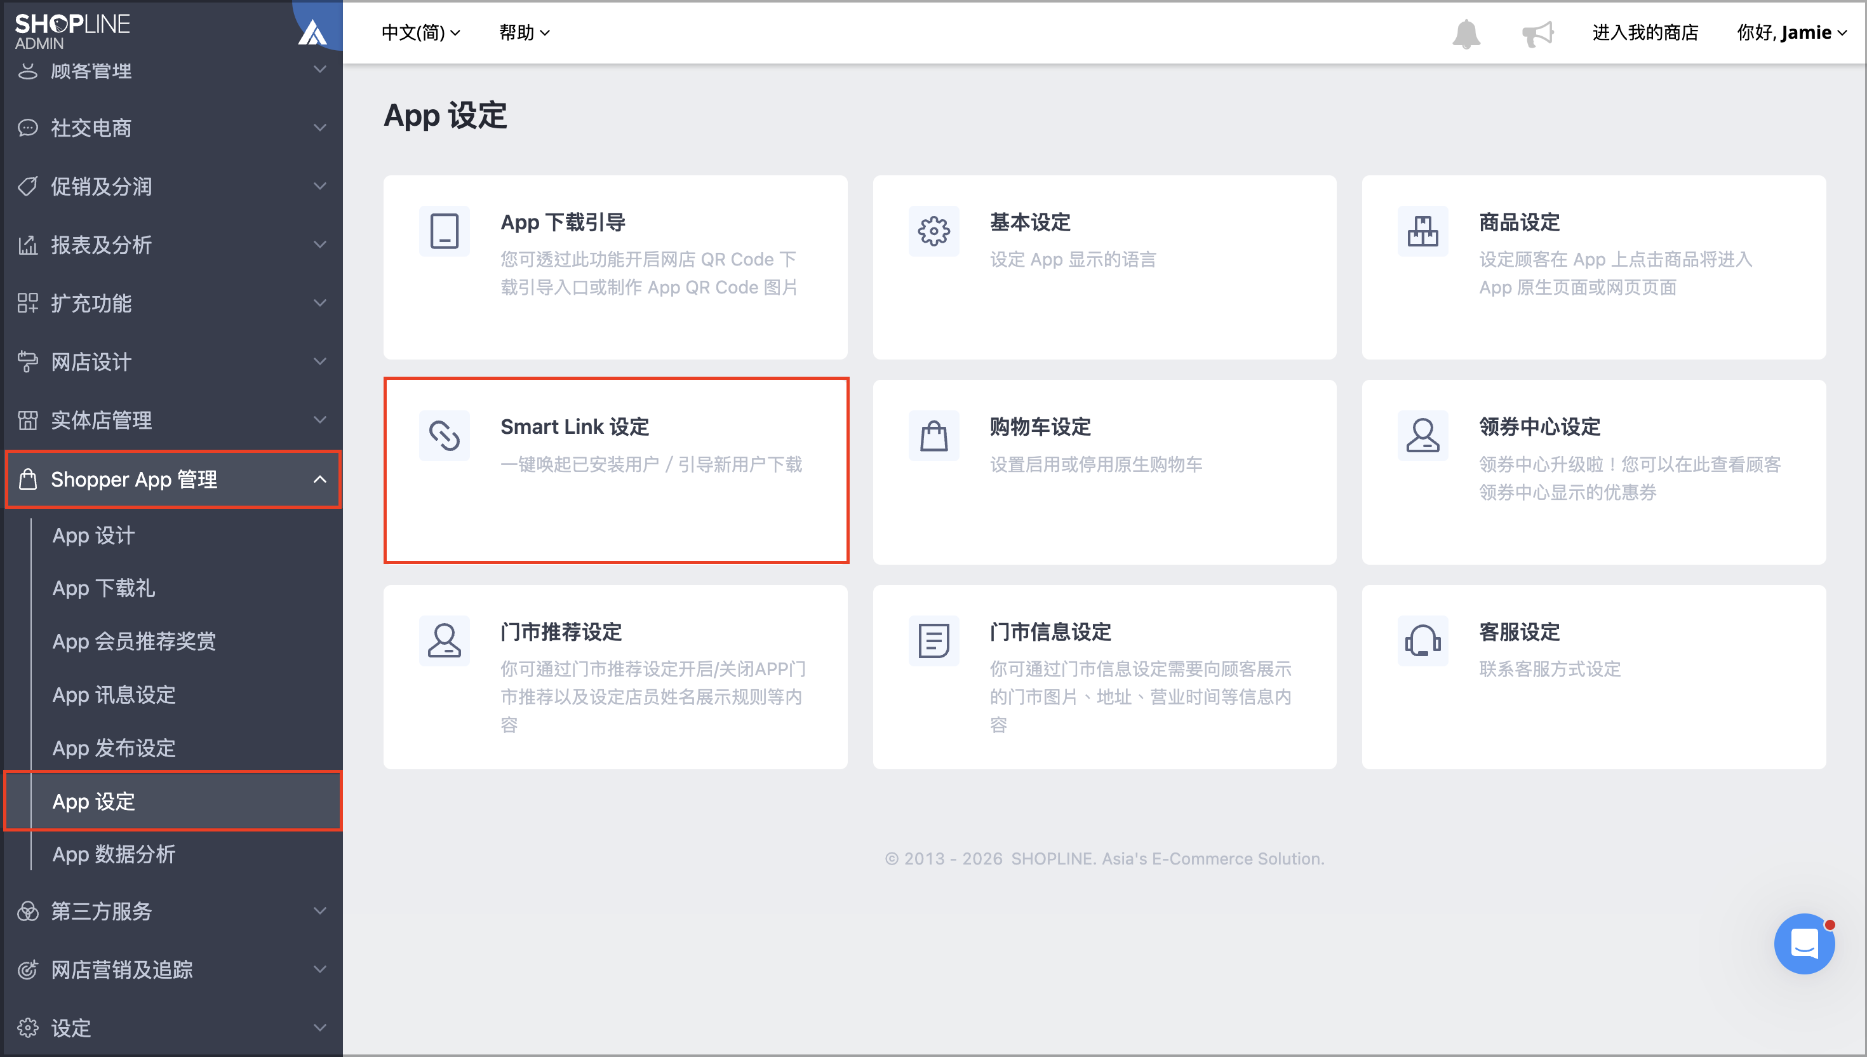Click the Smart Link chain icon

[444, 436]
